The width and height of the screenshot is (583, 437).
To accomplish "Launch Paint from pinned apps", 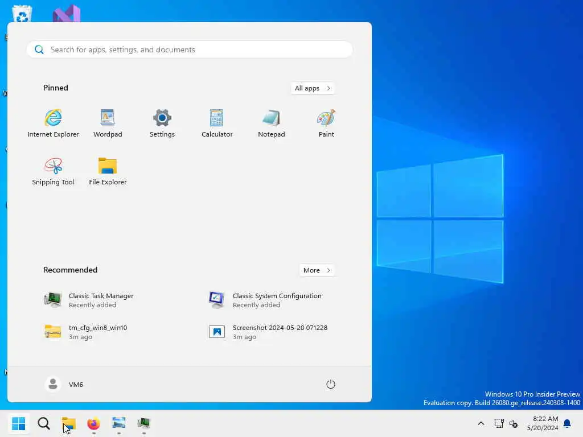I will pyautogui.click(x=326, y=123).
